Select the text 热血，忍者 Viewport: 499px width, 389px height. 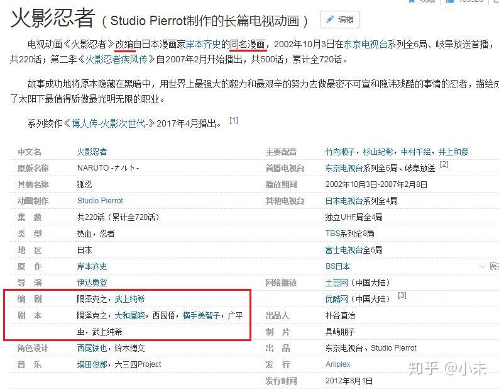pos(96,234)
